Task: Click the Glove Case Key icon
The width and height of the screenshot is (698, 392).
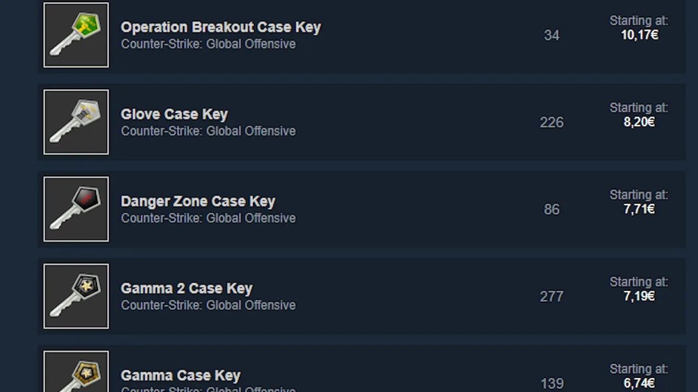Action: pos(76,122)
